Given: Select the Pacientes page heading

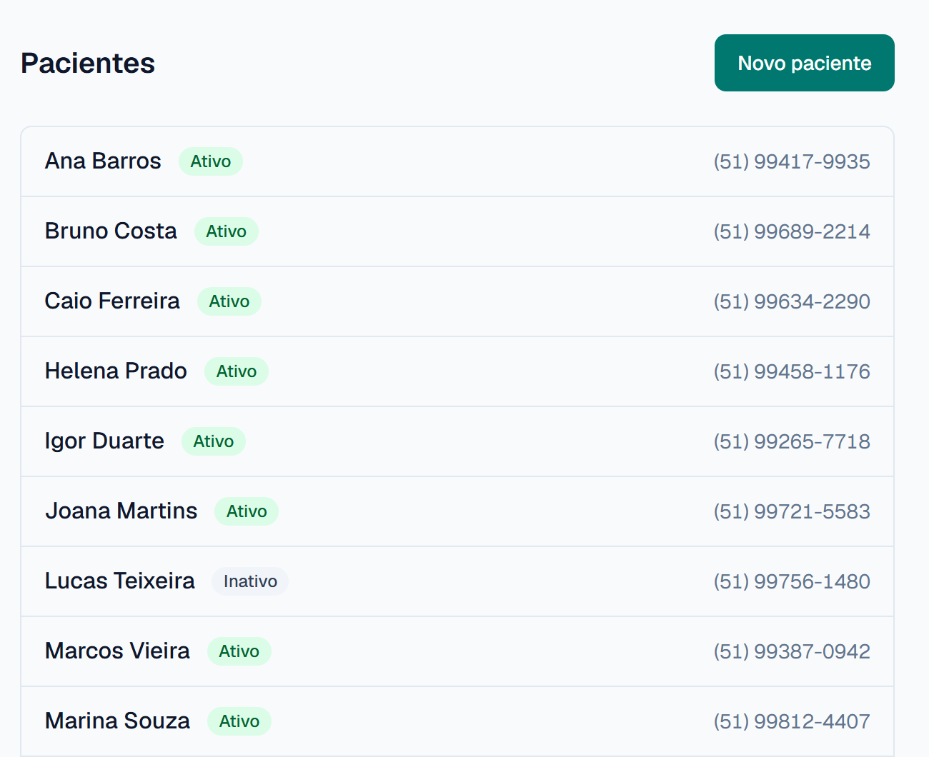Looking at the screenshot, I should (88, 63).
